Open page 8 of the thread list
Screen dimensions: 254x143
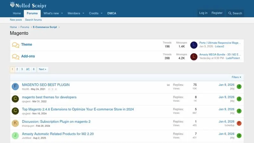(x=34, y=69)
